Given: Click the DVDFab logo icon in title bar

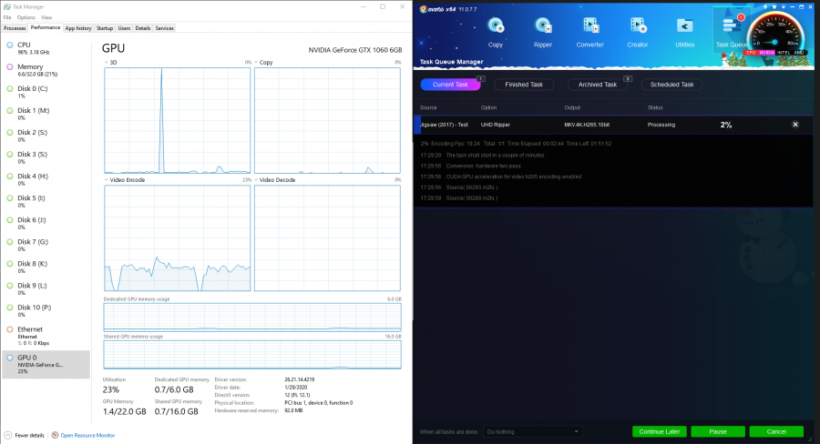Looking at the screenshot, I should click(423, 9).
